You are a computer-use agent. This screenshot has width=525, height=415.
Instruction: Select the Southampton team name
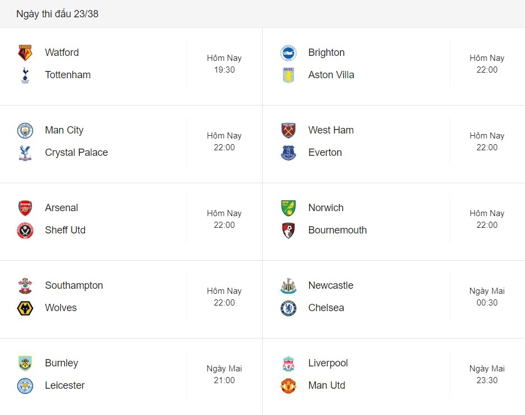pyautogui.click(x=74, y=285)
